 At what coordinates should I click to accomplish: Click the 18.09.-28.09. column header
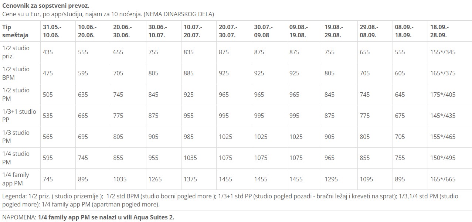tap(439, 31)
